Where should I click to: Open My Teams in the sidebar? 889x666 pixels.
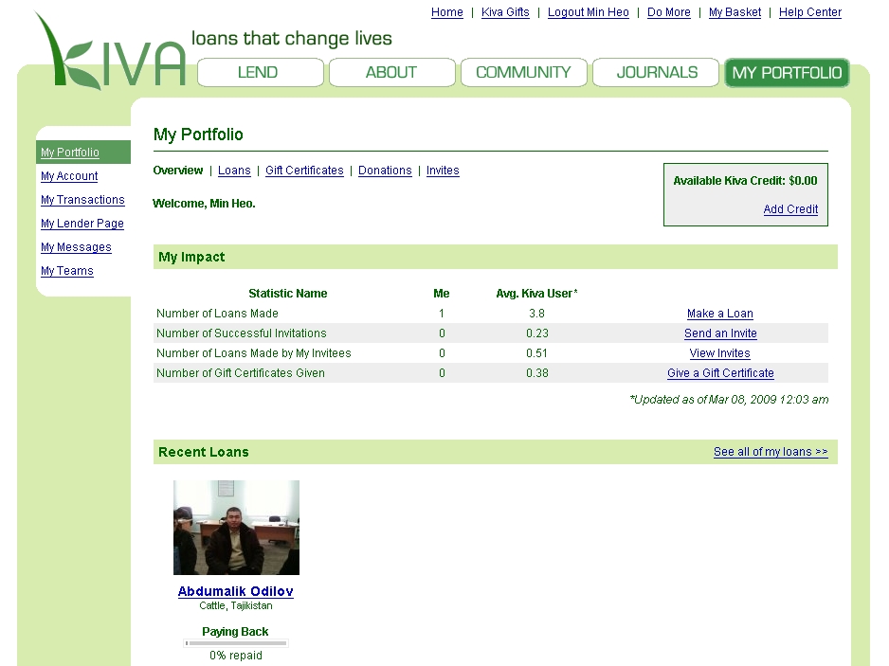point(67,272)
